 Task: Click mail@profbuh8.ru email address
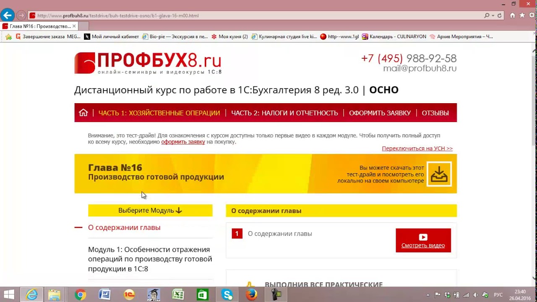pos(420,68)
